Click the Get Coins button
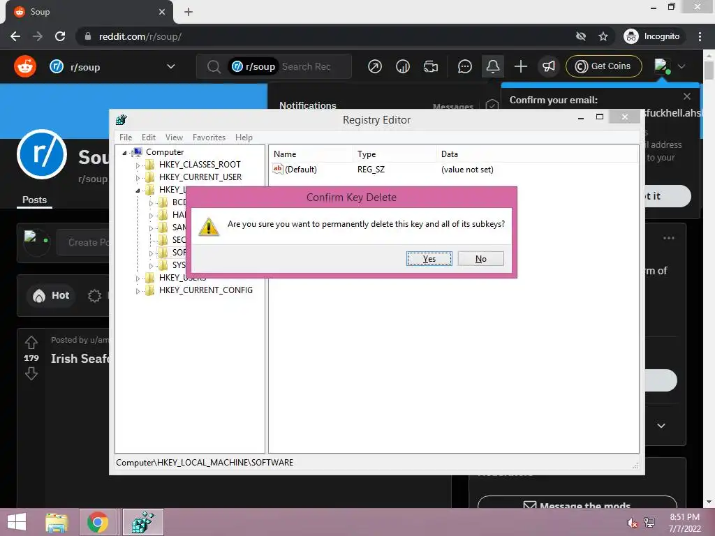 pos(604,66)
